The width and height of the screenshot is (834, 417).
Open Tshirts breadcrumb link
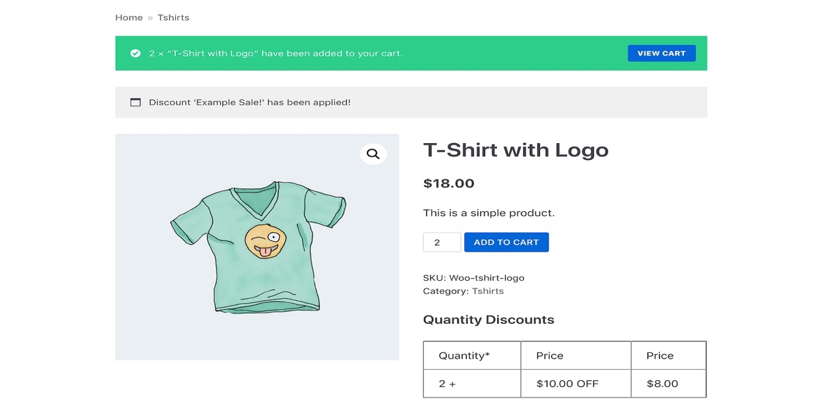[173, 17]
